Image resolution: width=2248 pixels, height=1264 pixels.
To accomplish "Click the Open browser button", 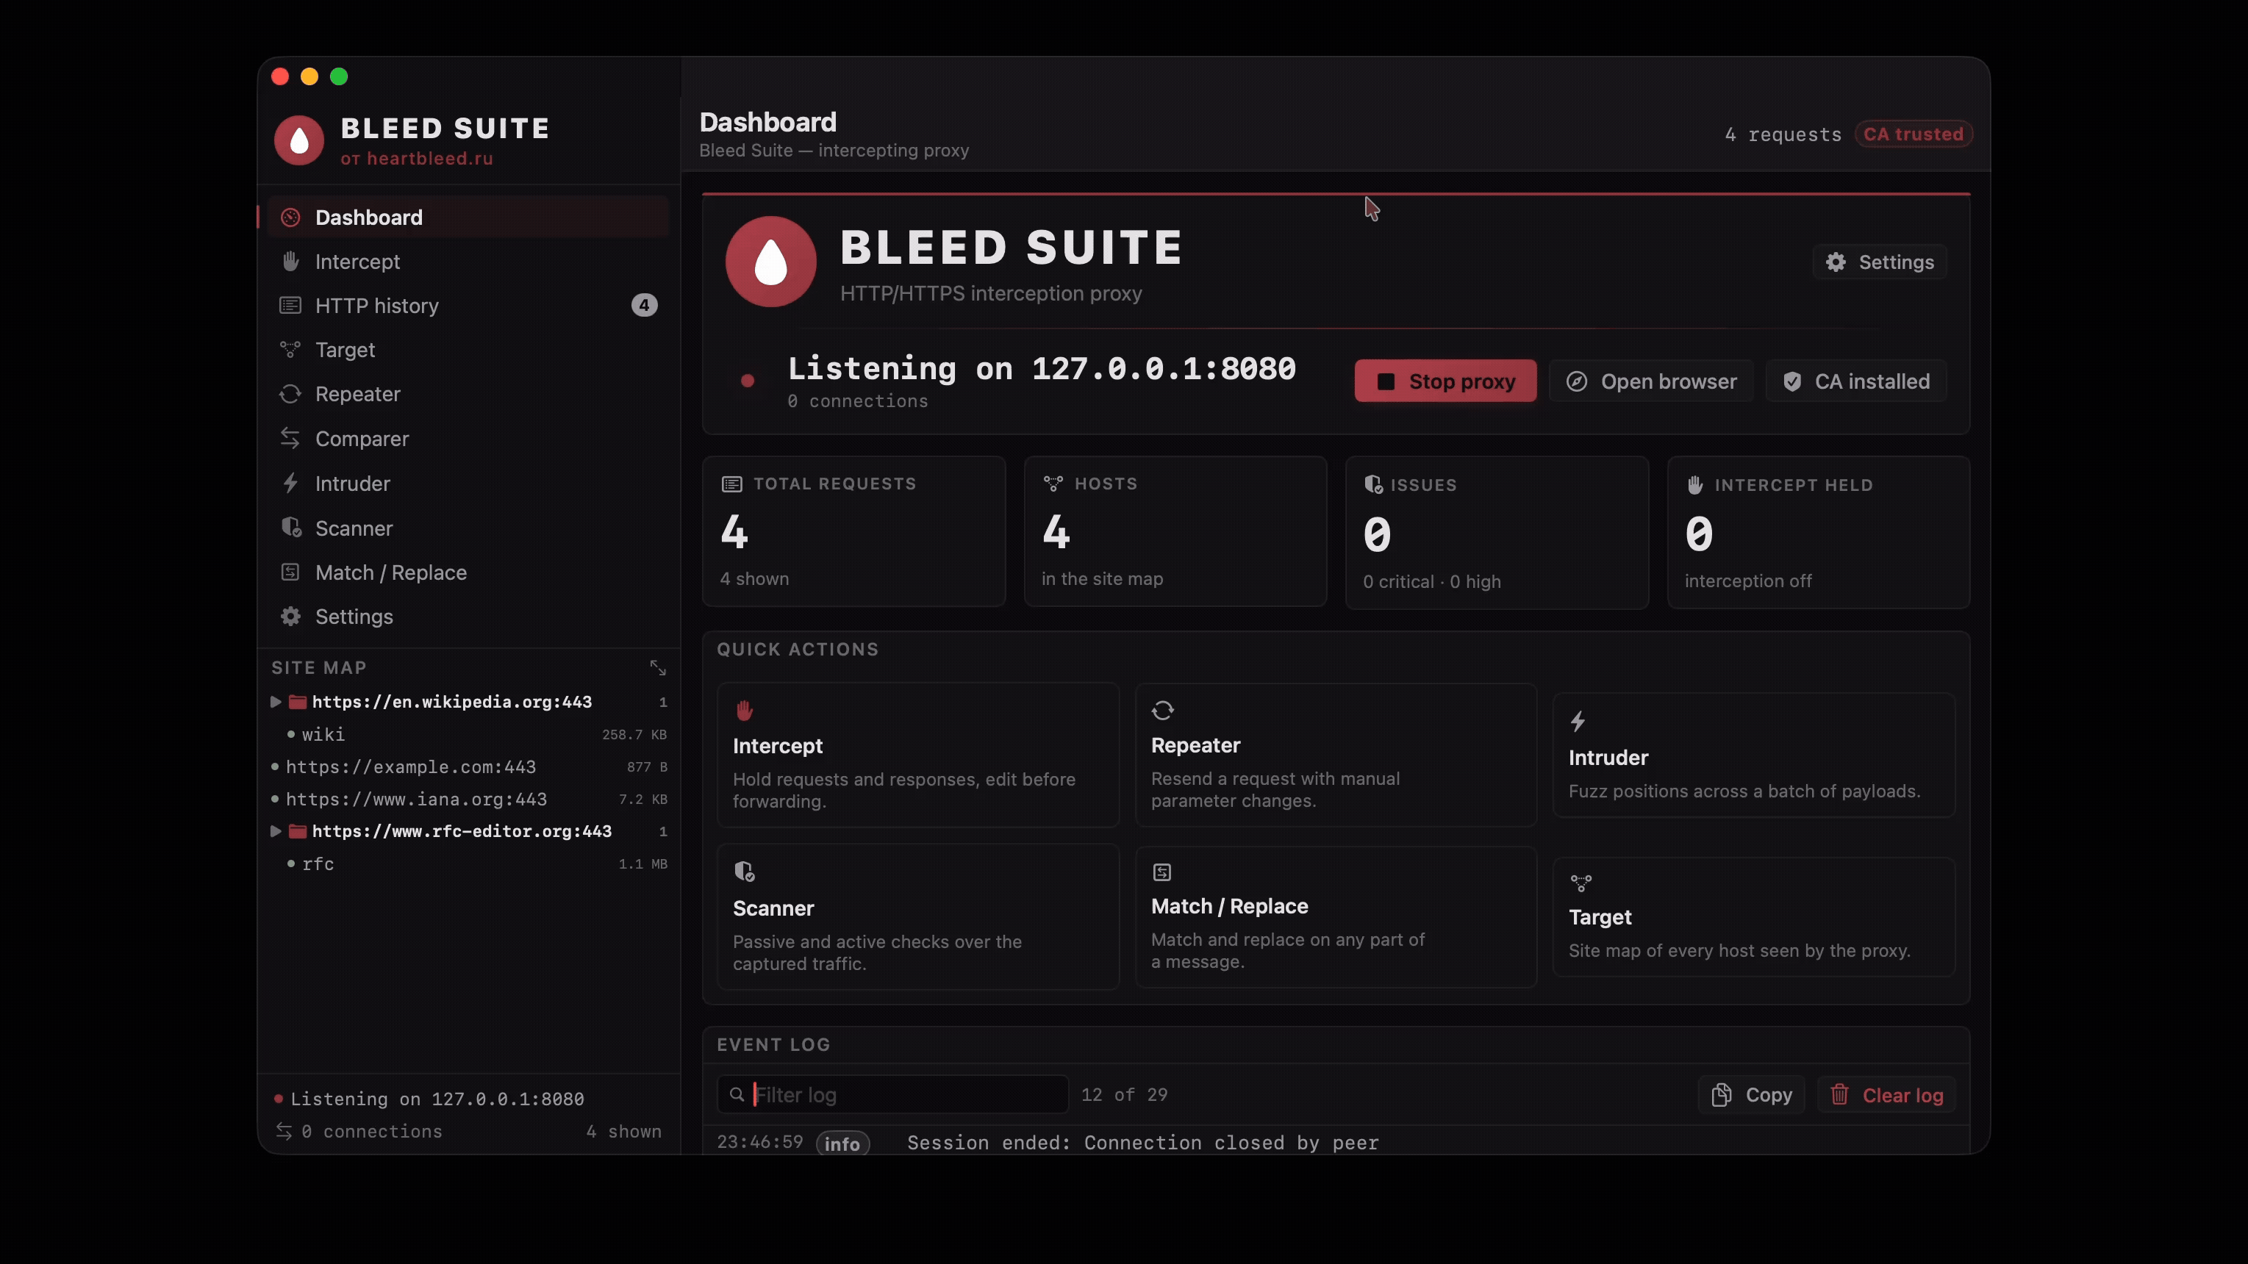I will 1651,381.
